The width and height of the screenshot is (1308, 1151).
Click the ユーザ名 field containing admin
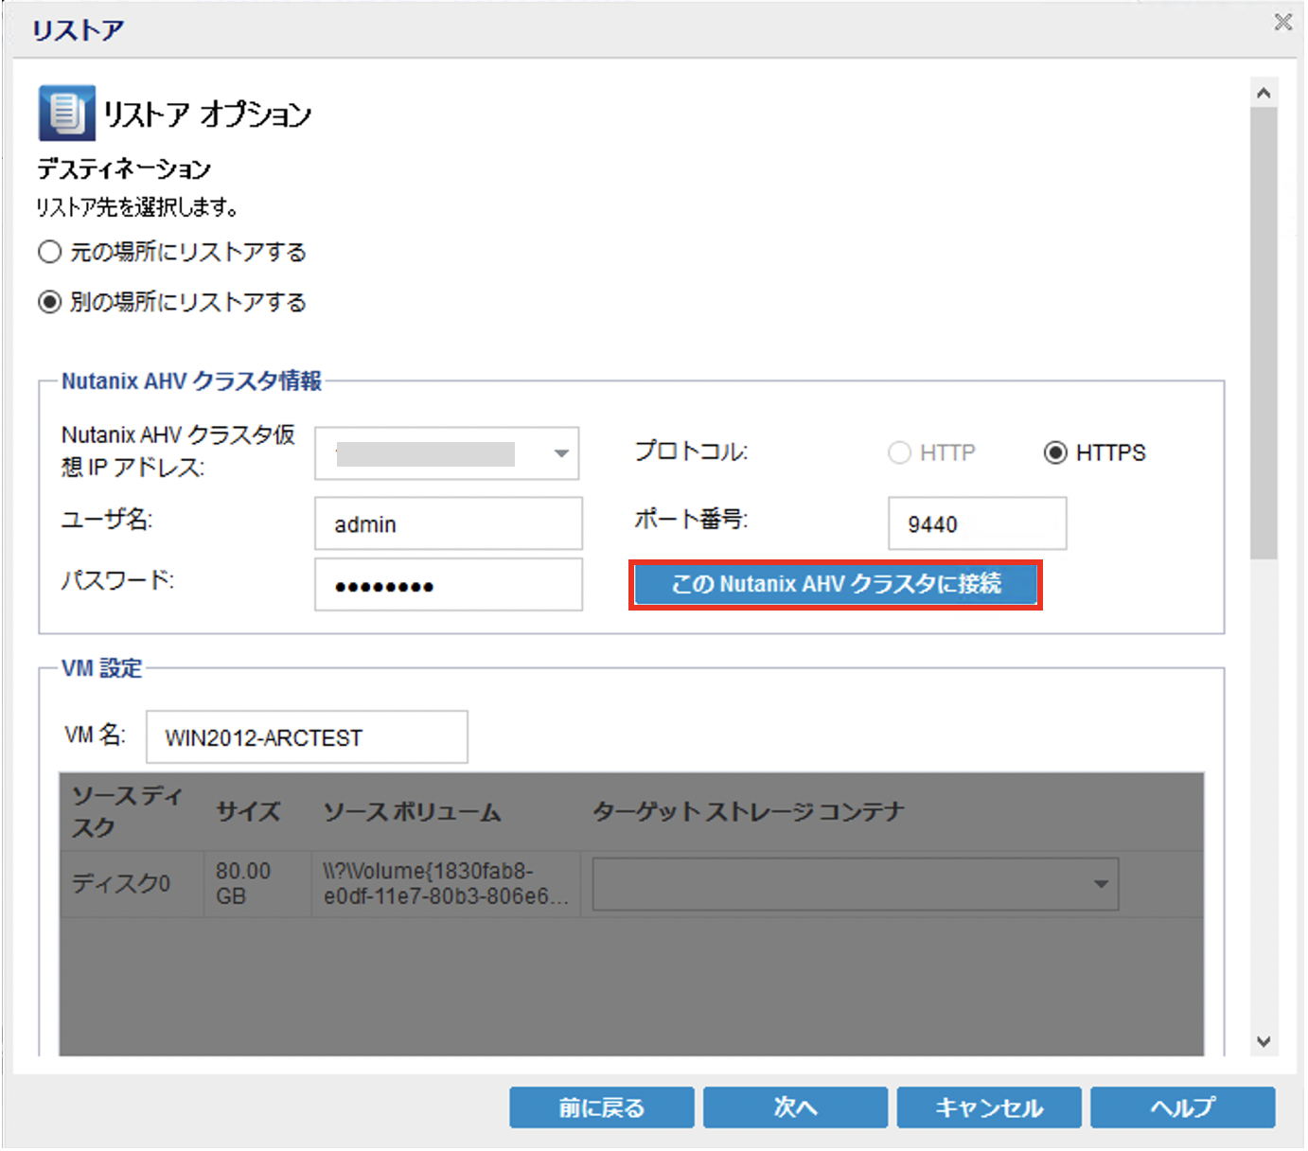[448, 523]
